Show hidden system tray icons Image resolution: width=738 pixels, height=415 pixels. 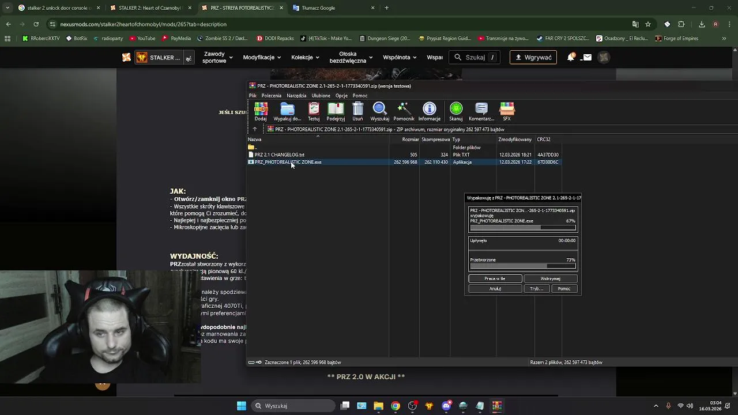click(x=656, y=406)
